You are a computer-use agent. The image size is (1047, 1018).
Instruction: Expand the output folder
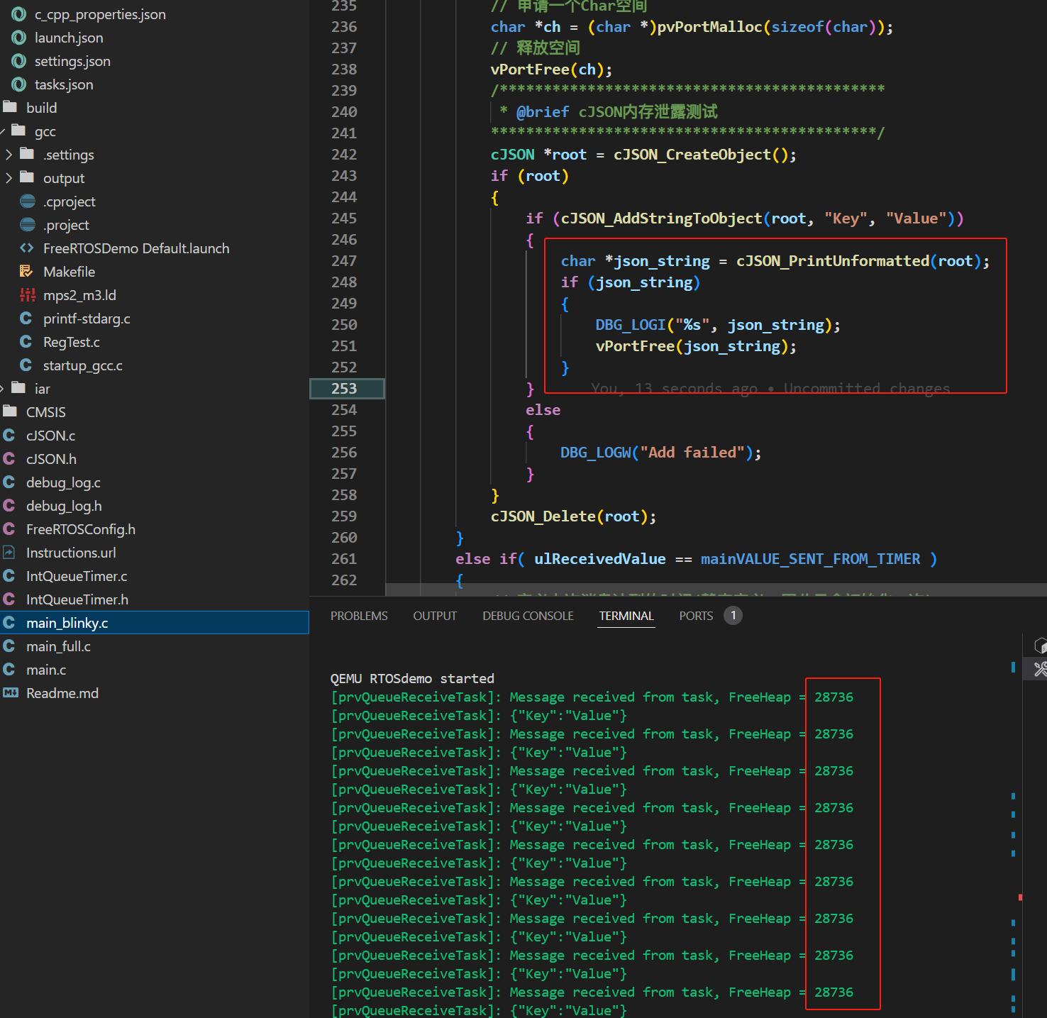click(9, 178)
